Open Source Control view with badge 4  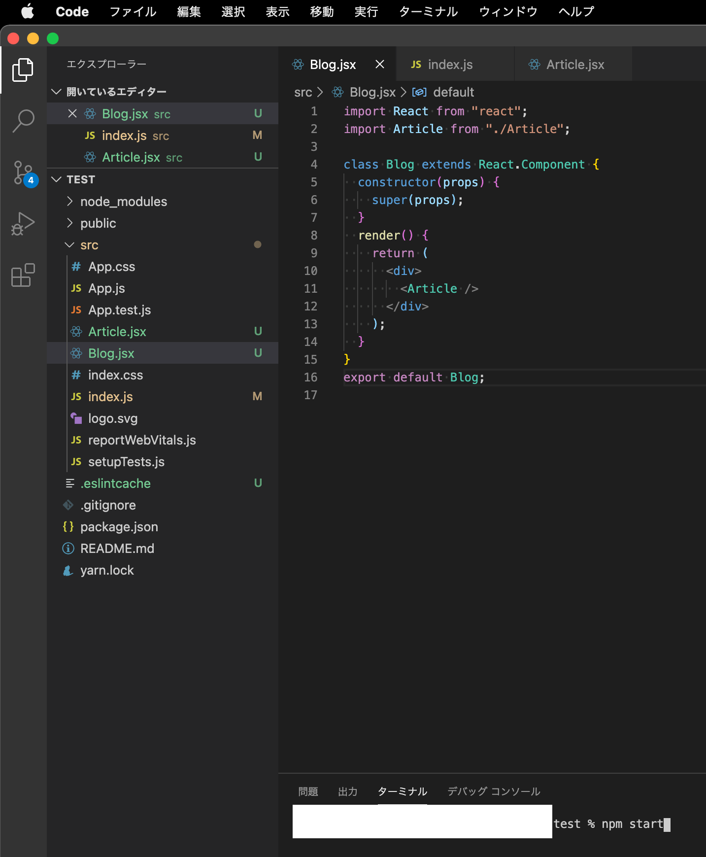24,173
